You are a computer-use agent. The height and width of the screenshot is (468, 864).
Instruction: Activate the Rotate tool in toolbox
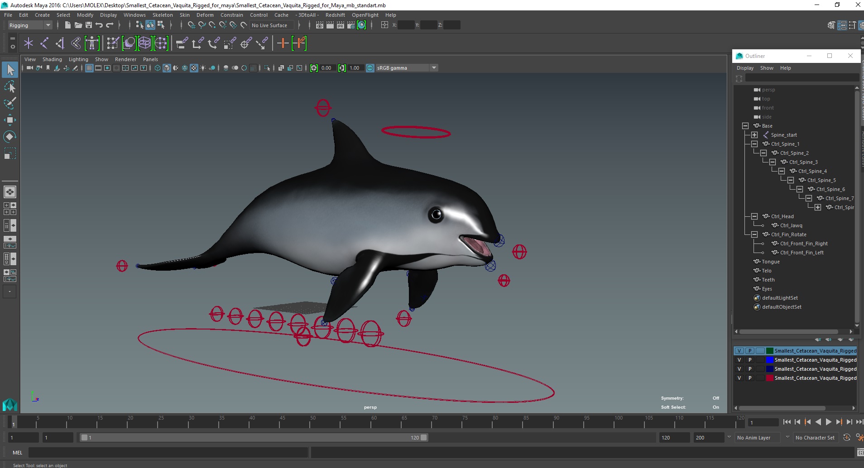(x=10, y=137)
